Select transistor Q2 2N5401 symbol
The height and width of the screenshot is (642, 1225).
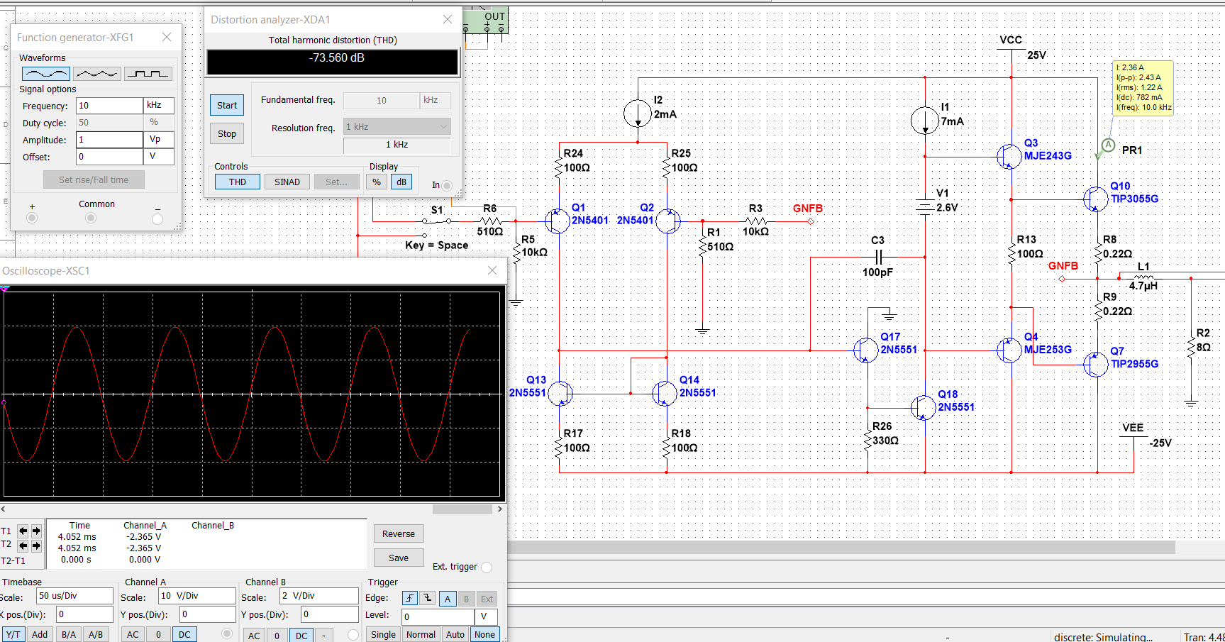pos(667,221)
